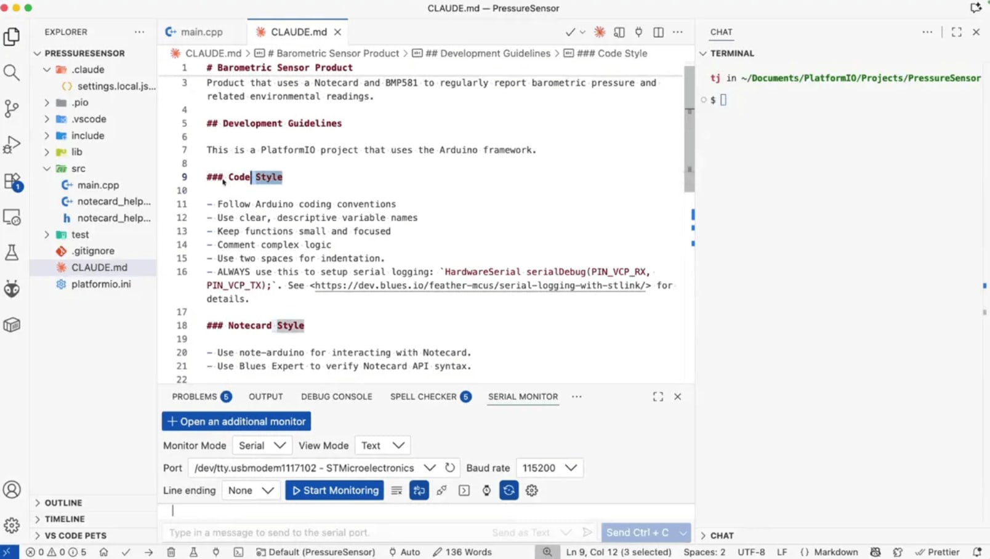This screenshot has width=990, height=559.
Task: Open the Baud rate dropdown
Action: tap(549, 468)
